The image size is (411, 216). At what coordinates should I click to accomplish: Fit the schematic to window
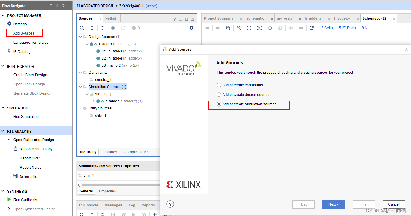coord(249,28)
